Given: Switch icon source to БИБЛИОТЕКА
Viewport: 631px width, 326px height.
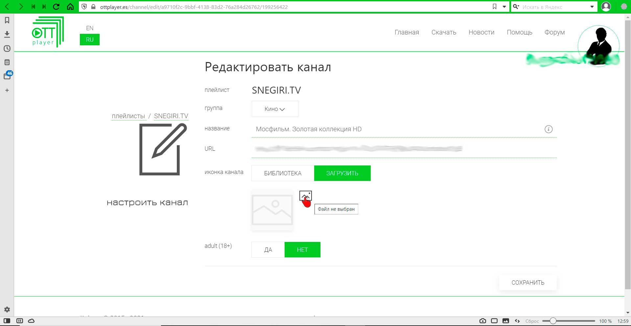Looking at the screenshot, I should [x=283, y=173].
